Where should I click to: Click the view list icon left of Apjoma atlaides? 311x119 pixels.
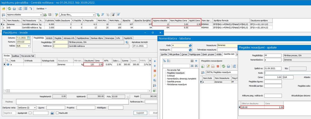point(3,15)
